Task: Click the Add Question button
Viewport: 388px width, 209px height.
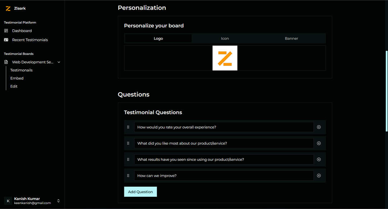Action: pyautogui.click(x=140, y=191)
